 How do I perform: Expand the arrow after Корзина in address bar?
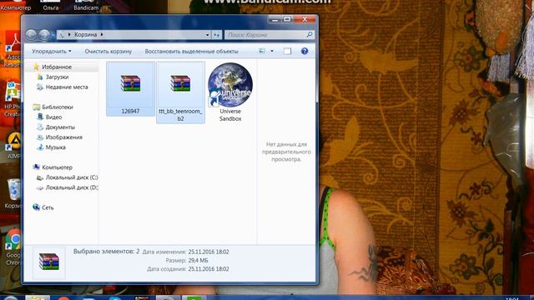click(x=102, y=35)
